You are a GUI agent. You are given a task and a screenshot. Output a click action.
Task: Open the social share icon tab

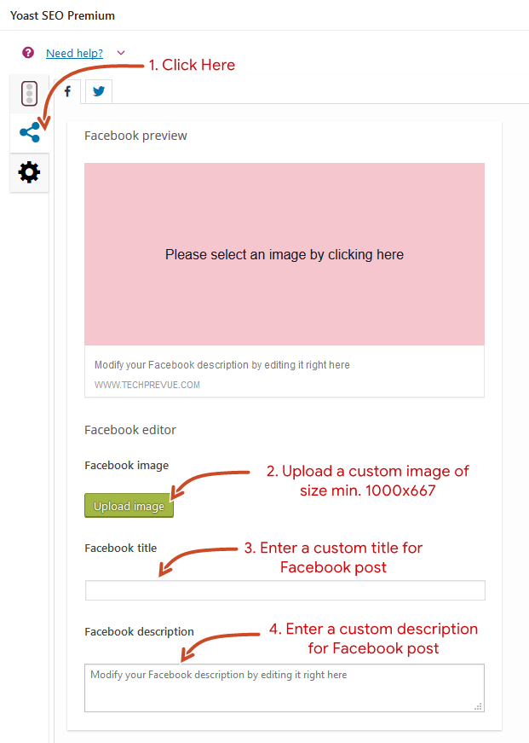coord(29,133)
